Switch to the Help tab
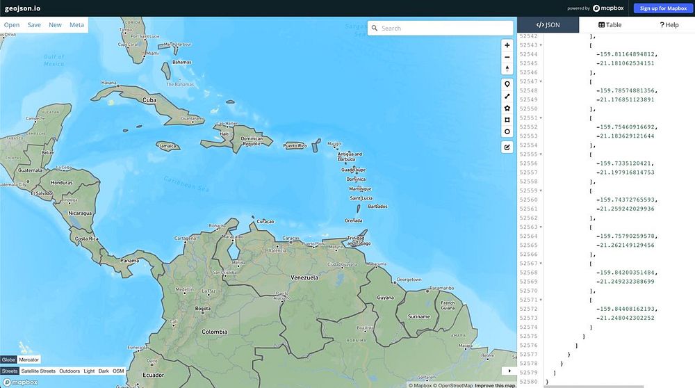 click(669, 25)
